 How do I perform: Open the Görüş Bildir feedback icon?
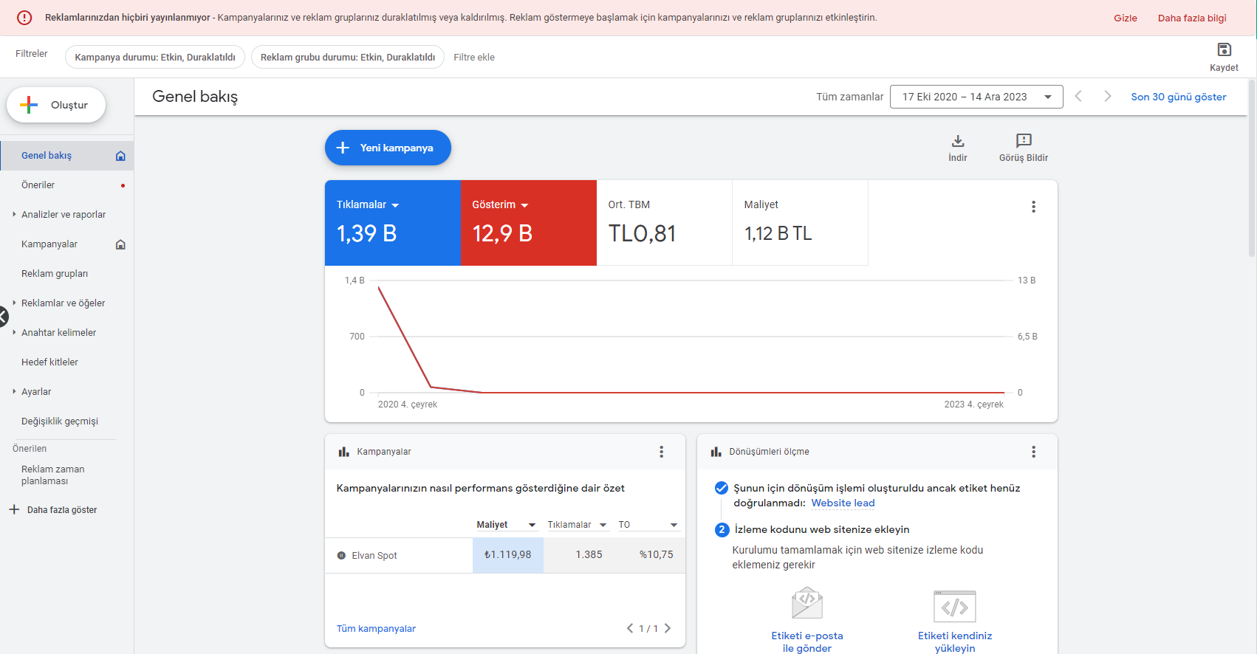click(1024, 141)
